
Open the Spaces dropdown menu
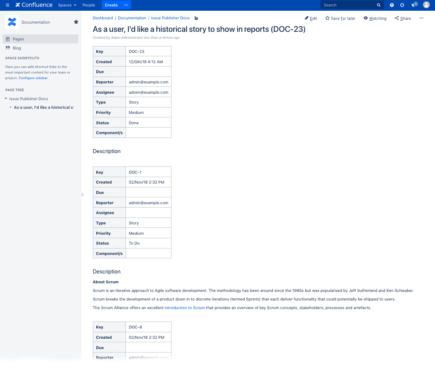click(x=67, y=5)
